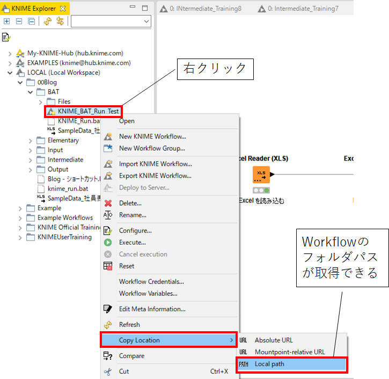The image size is (389, 379).
Task: Open the Copy Location submenu
Action: [x=168, y=340]
